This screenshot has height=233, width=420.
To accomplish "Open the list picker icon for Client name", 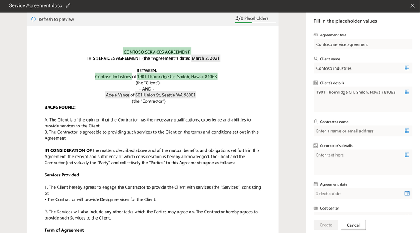I will pyautogui.click(x=407, y=68).
